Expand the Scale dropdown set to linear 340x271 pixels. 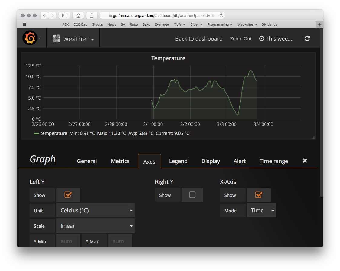pyautogui.click(x=95, y=226)
